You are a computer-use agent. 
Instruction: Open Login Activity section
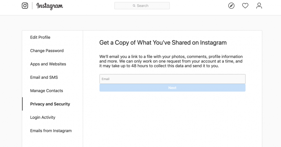pyautogui.click(x=43, y=117)
